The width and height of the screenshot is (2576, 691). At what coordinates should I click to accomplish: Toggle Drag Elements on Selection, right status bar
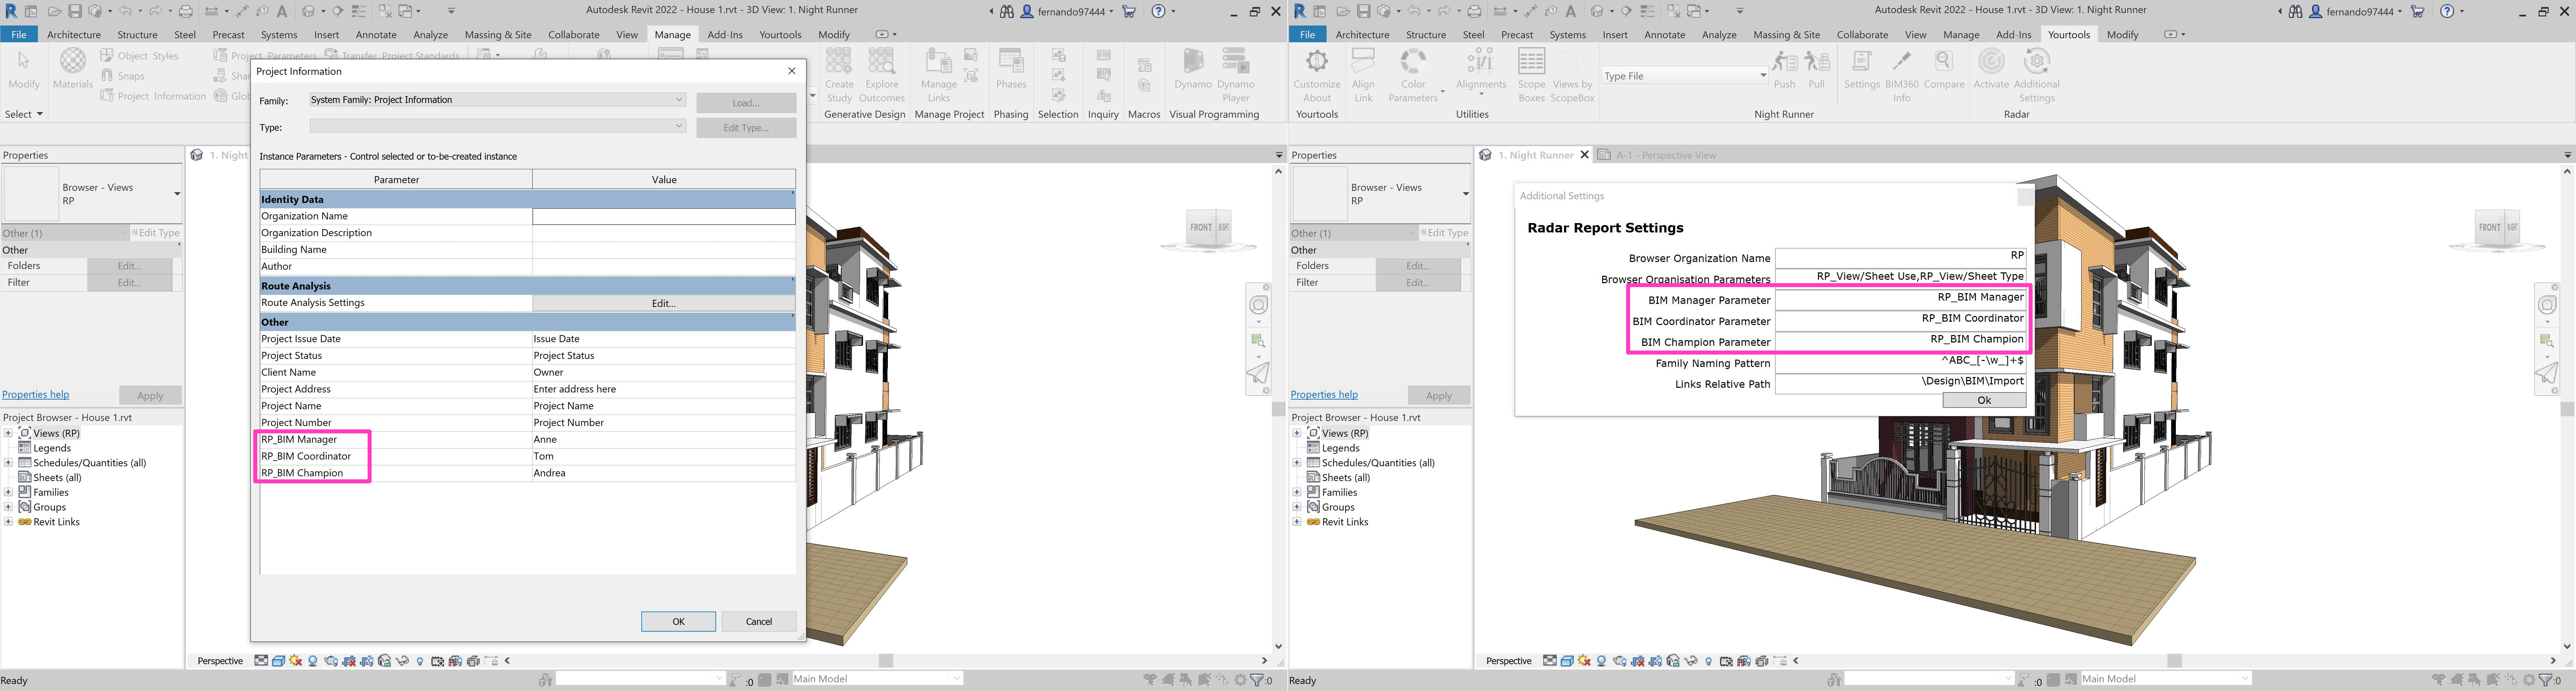click(x=2511, y=680)
